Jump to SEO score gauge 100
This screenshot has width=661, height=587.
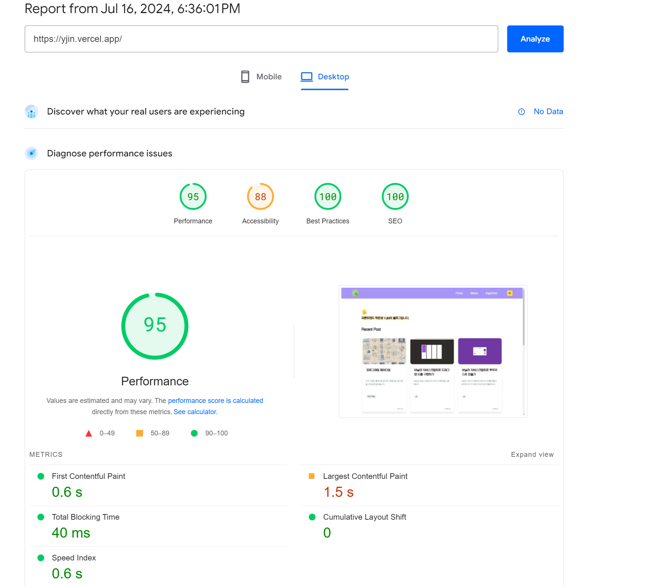click(x=395, y=196)
